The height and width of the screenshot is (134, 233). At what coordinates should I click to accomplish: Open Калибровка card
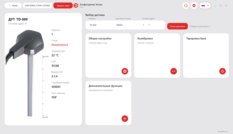pos(157,55)
